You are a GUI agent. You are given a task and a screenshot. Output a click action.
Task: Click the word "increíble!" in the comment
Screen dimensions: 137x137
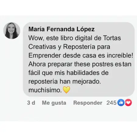(x=120, y=55)
